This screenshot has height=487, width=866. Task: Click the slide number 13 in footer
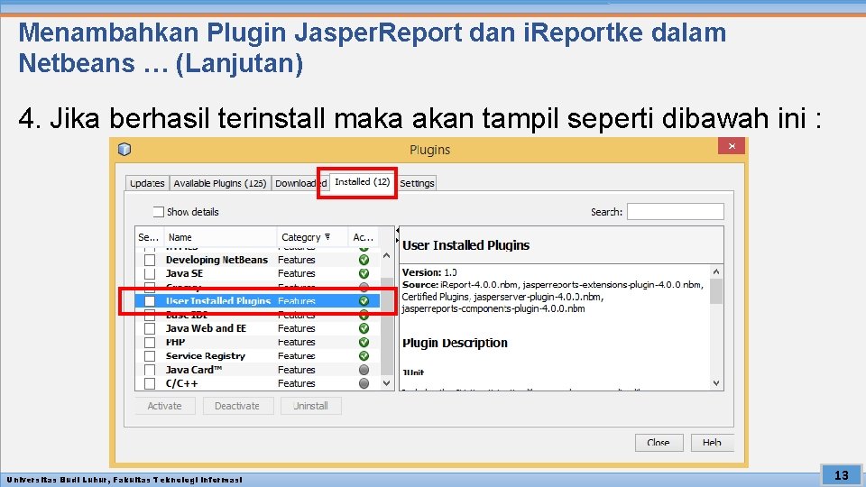841,475
